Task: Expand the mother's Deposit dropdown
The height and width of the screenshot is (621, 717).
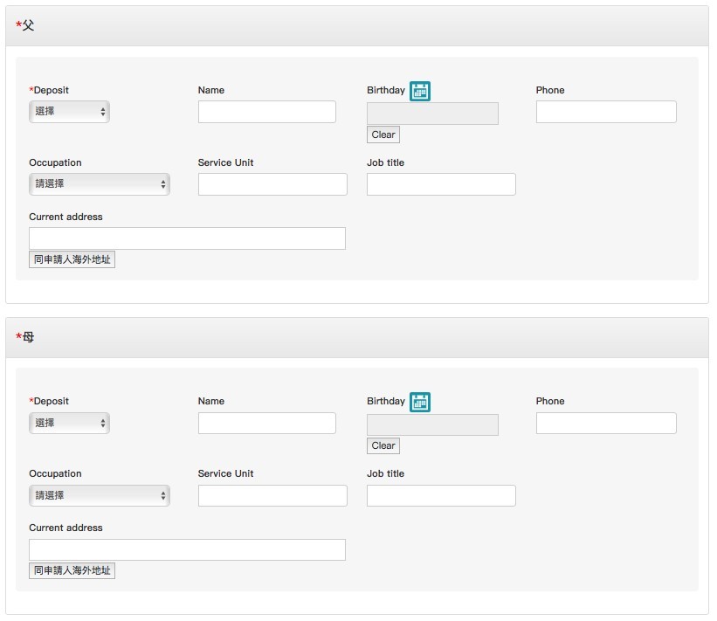Action: pyautogui.click(x=69, y=423)
